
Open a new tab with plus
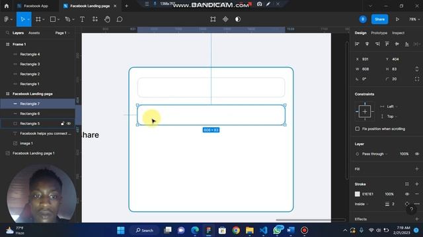tap(126, 6)
